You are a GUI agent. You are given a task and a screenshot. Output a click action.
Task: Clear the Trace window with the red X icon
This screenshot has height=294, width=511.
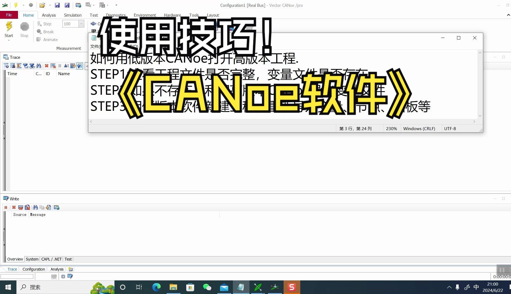point(46,66)
